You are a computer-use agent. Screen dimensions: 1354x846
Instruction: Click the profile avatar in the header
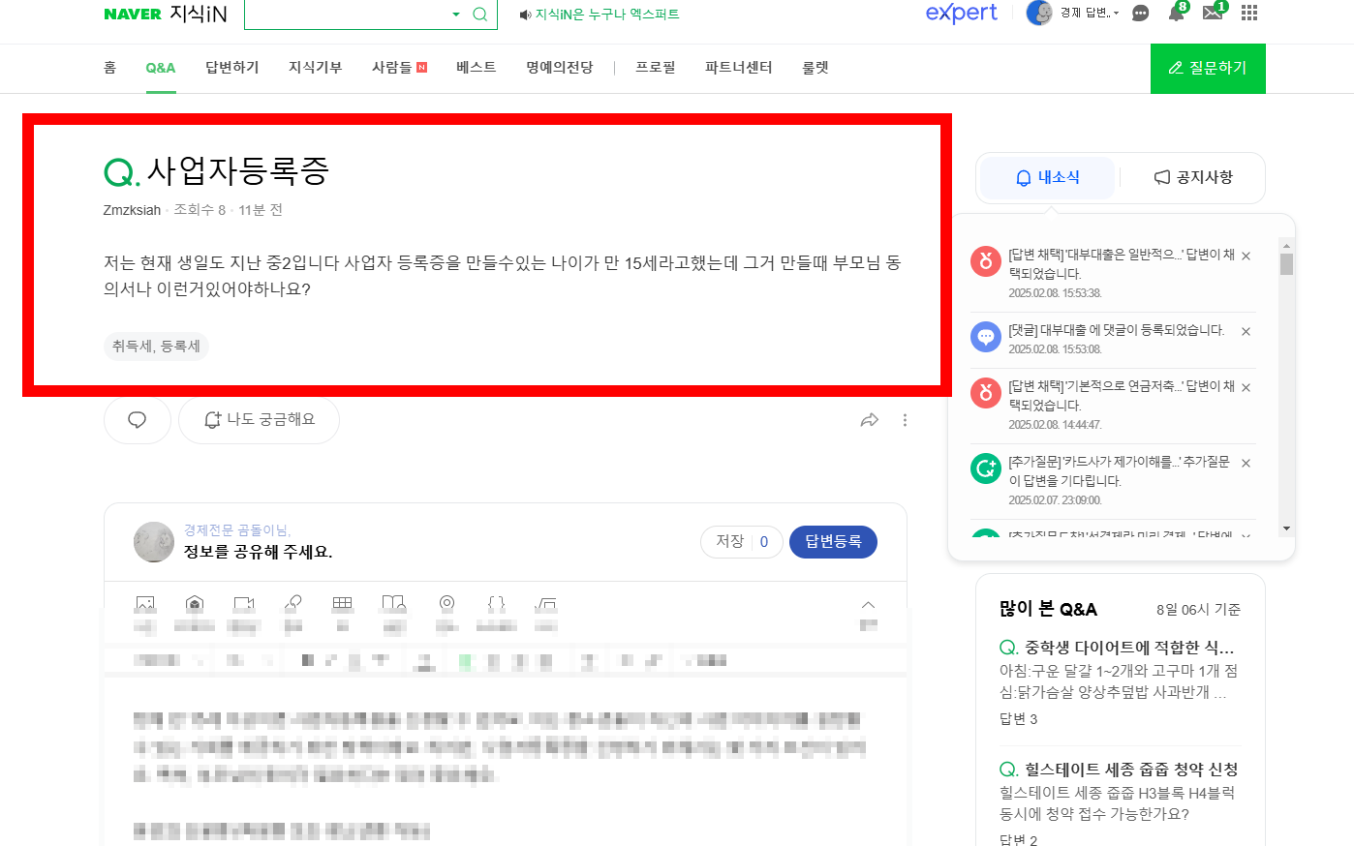[x=1039, y=13]
